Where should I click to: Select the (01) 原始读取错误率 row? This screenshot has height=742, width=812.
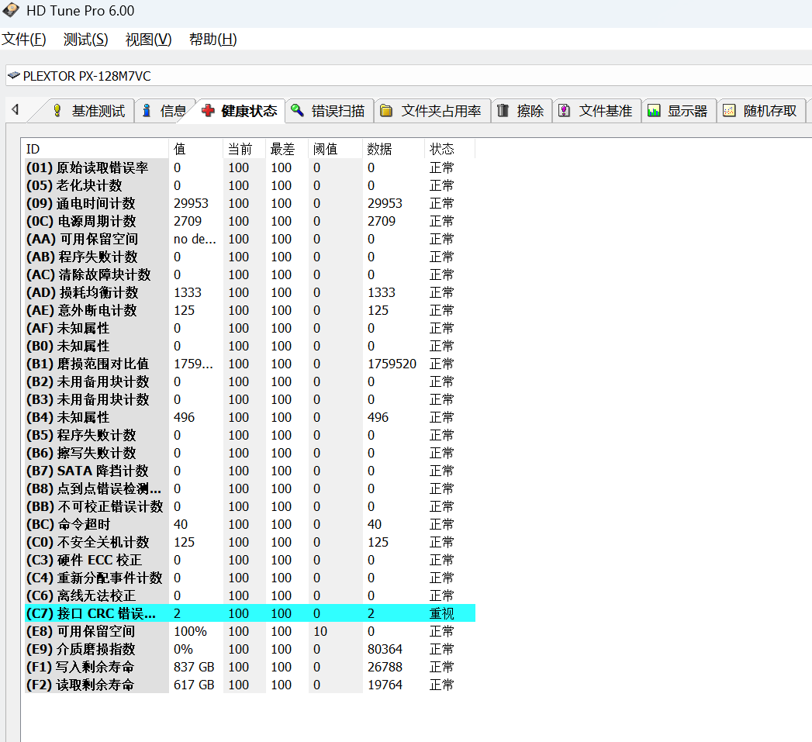[x=250, y=167]
